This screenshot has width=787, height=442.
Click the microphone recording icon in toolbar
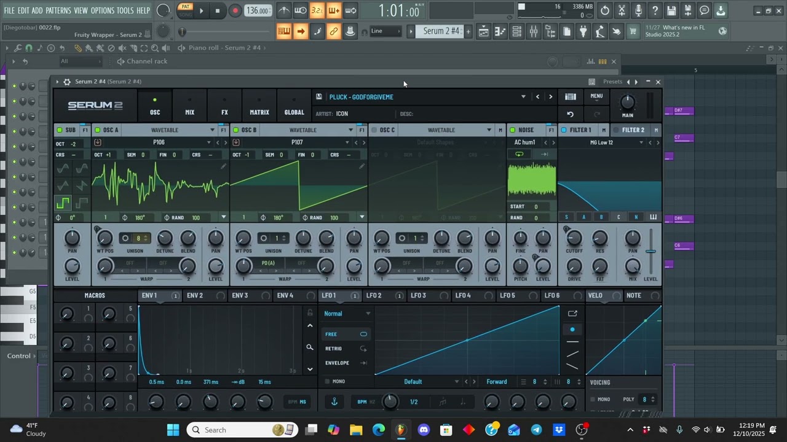point(638,10)
